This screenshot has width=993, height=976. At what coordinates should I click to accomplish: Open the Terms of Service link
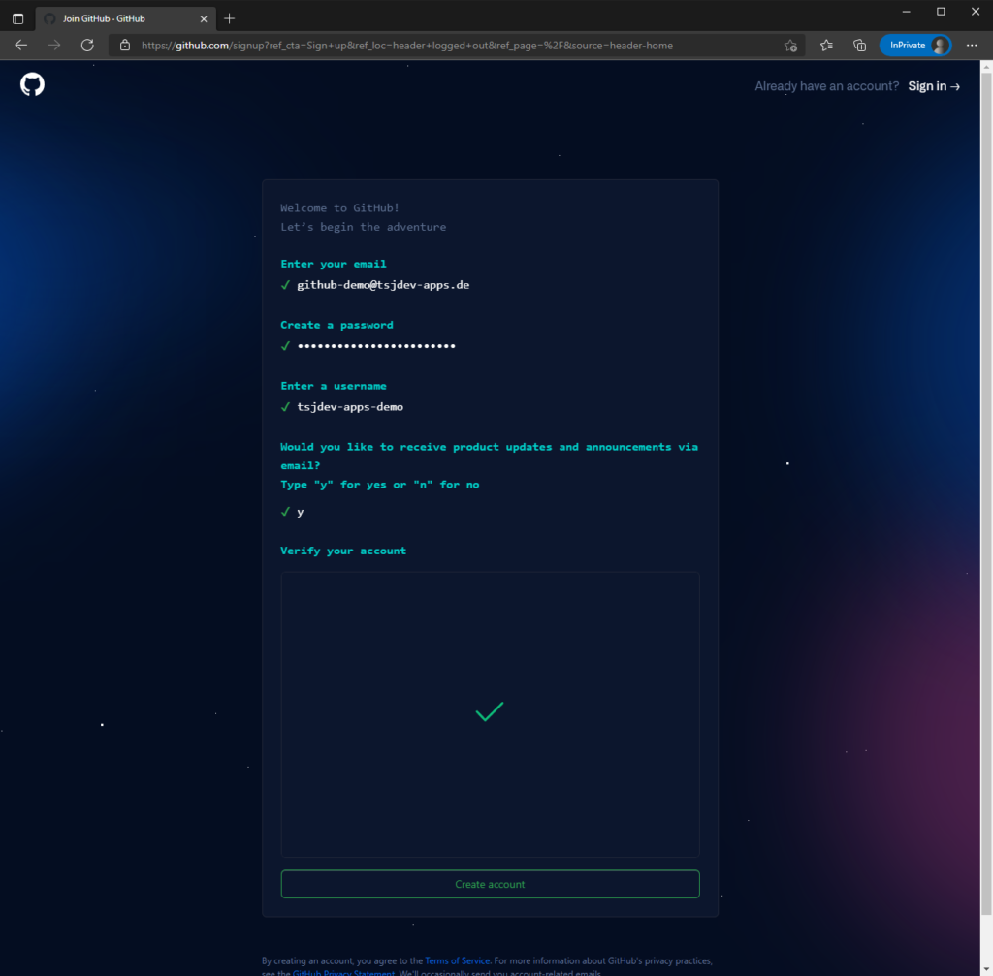(458, 960)
